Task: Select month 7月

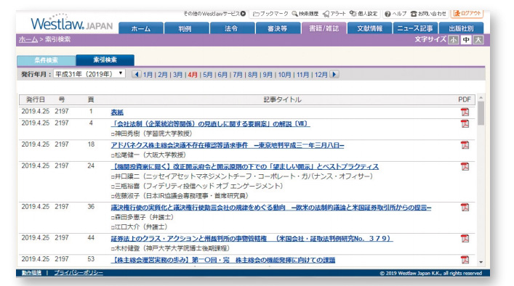Action: pyautogui.click(x=238, y=75)
